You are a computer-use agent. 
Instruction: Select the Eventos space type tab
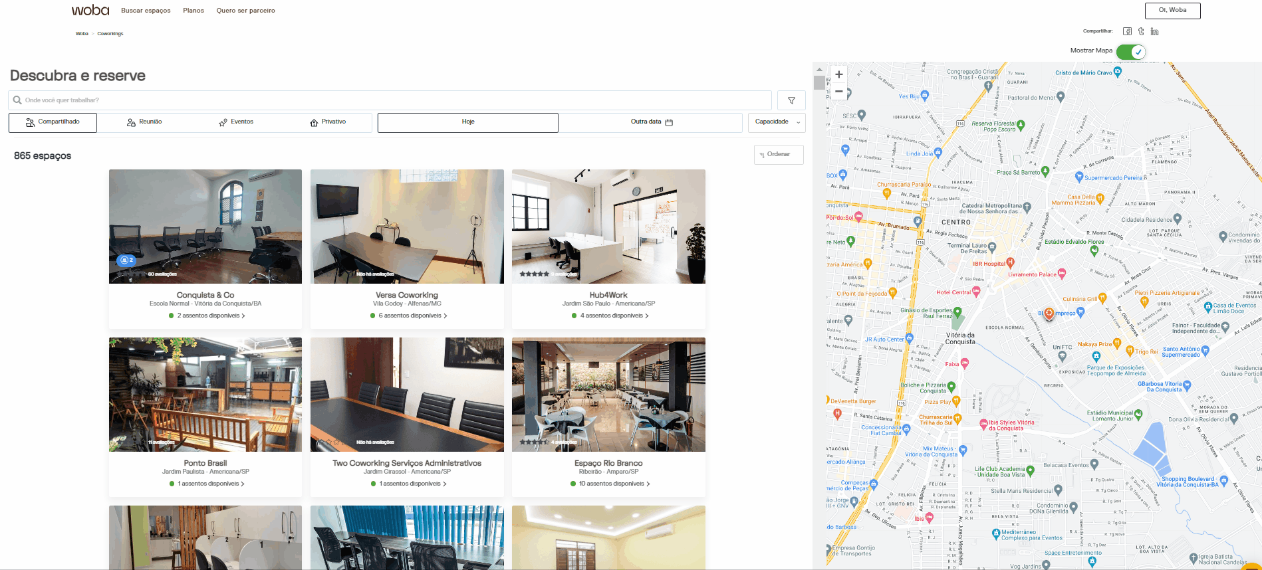pyautogui.click(x=236, y=122)
